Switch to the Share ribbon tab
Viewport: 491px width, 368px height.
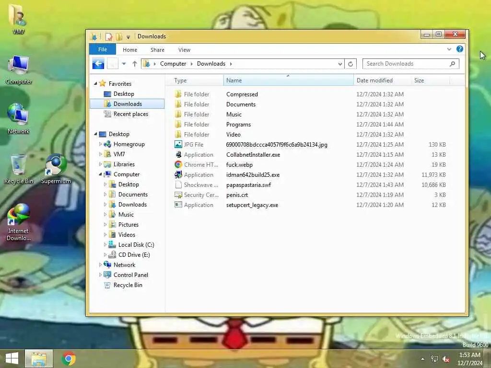click(x=157, y=50)
